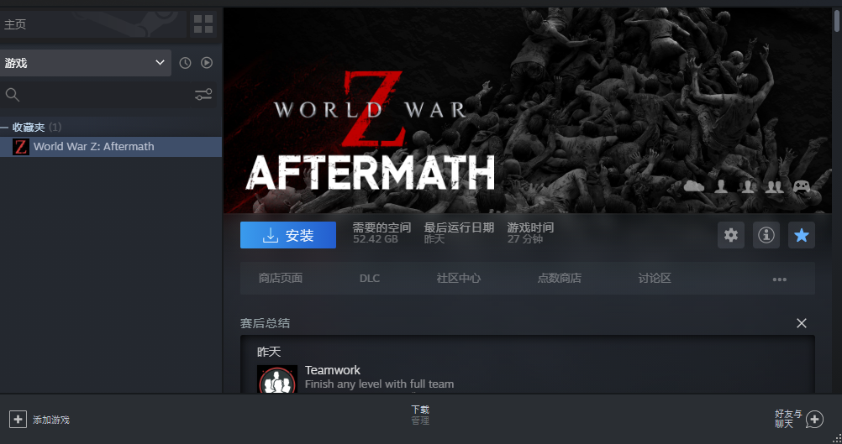Close the 赛后总结 section
Viewport: 842px width, 444px height.
(x=801, y=323)
